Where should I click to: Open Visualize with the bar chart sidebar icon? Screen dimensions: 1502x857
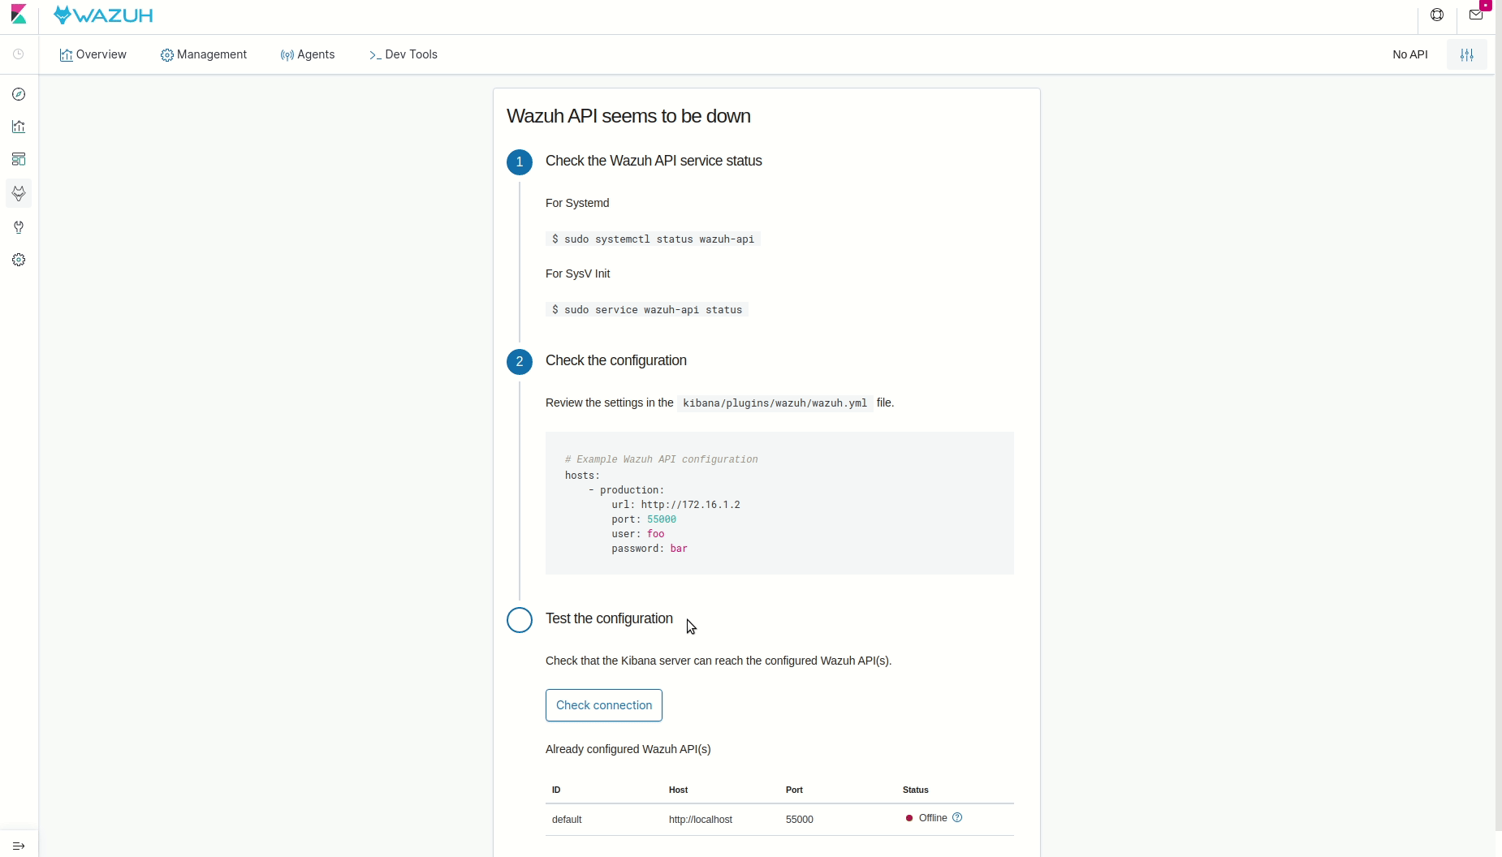[x=19, y=127]
